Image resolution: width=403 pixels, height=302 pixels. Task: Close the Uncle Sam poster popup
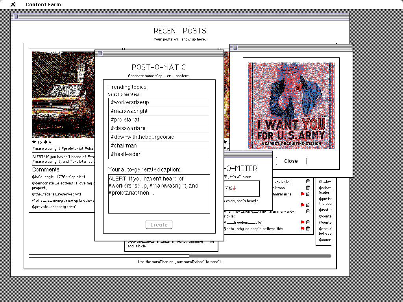point(291,161)
